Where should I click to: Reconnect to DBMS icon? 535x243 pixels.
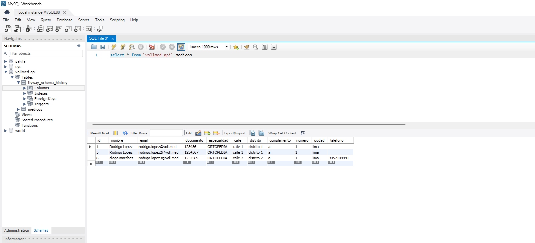[x=100, y=29]
